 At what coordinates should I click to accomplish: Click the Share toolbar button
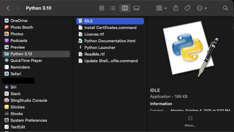(176, 8)
